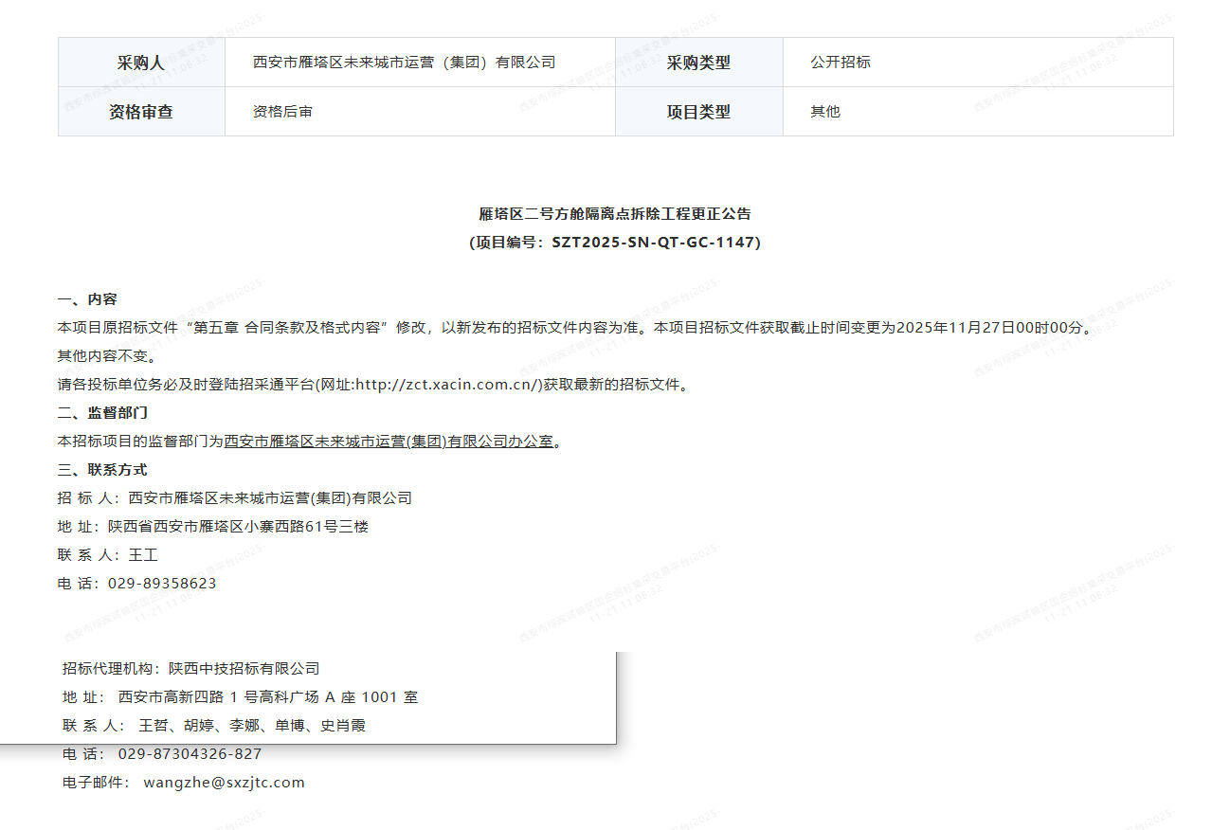This screenshot has height=830, width=1230.
Task: Click the 公开招标 value in the table
Action: (x=841, y=63)
